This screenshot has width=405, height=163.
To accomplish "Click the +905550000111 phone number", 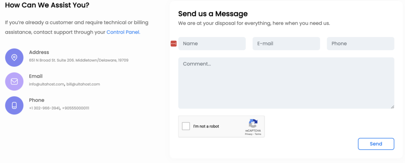I will point(76,108).
